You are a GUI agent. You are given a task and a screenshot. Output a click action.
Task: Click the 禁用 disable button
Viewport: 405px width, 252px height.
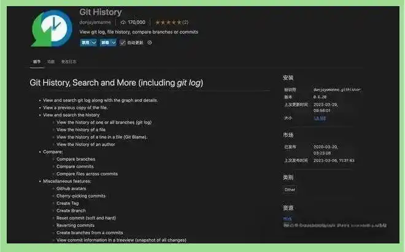pyautogui.click(x=85, y=43)
